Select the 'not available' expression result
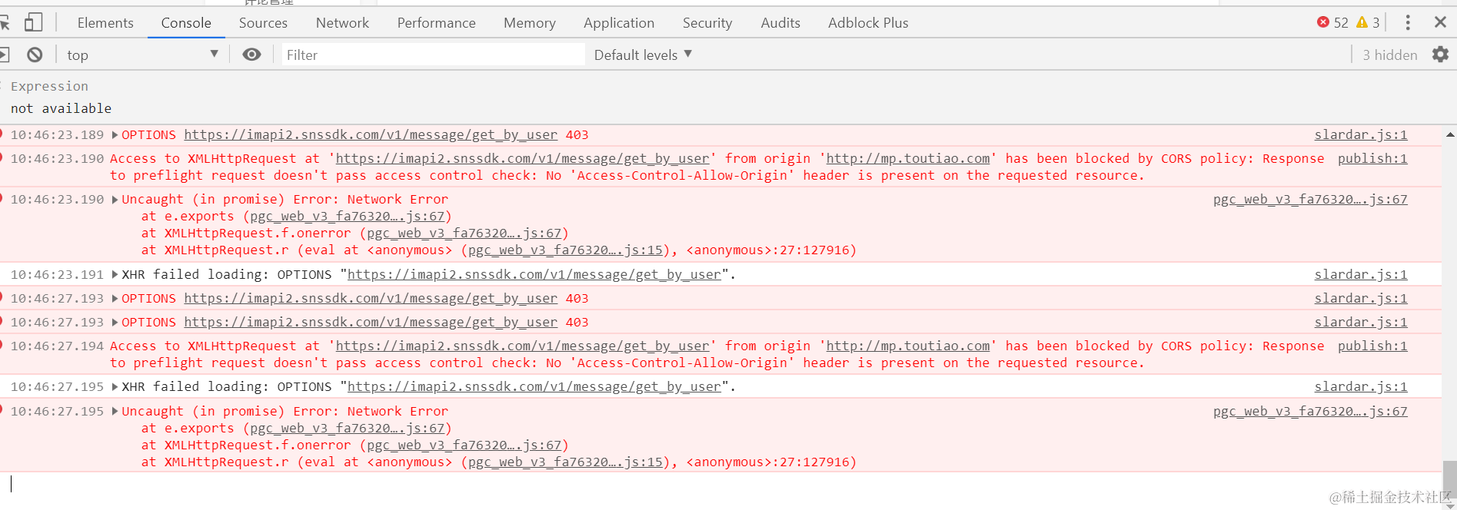This screenshot has width=1457, height=510. tap(61, 108)
